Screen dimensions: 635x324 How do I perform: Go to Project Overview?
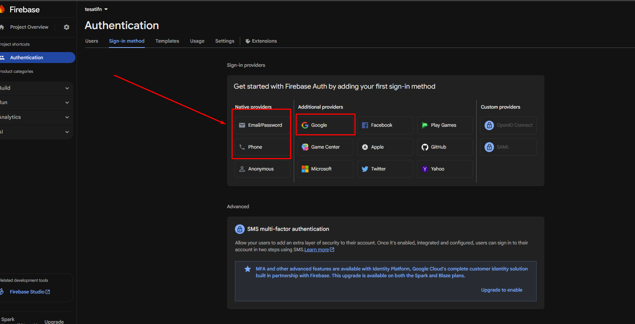coord(29,27)
